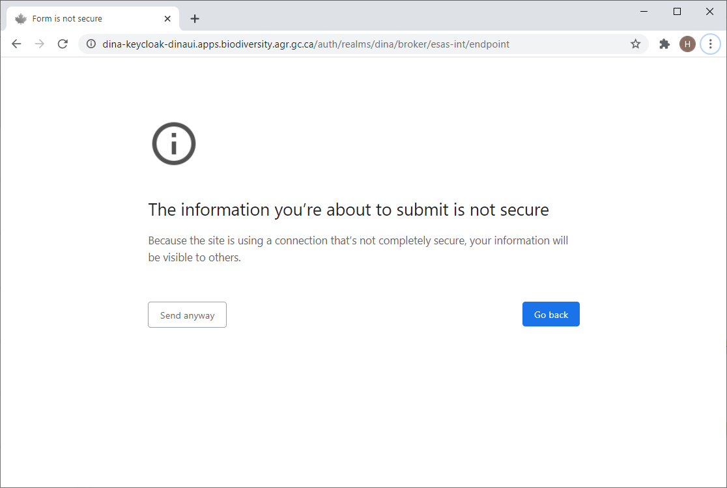The width and height of the screenshot is (727, 488).
Task: Click heading 'The information you're about to submit is not secure'
Action: pos(349,210)
